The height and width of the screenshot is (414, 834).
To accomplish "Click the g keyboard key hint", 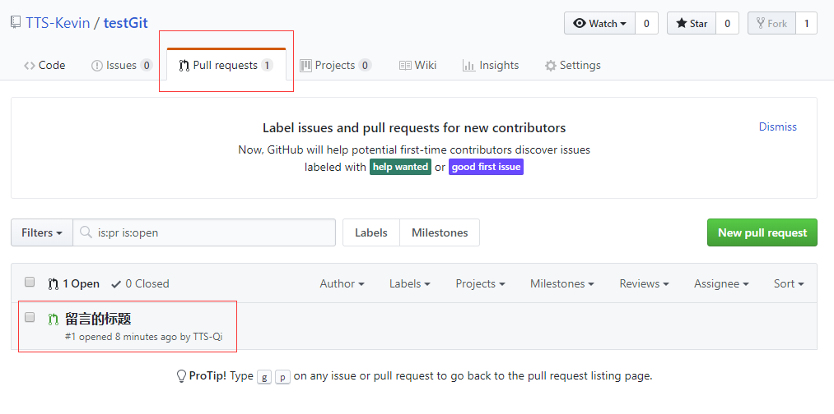I will click(264, 377).
